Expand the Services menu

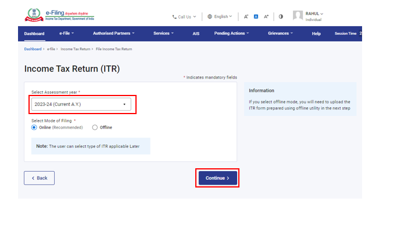pyautogui.click(x=163, y=33)
